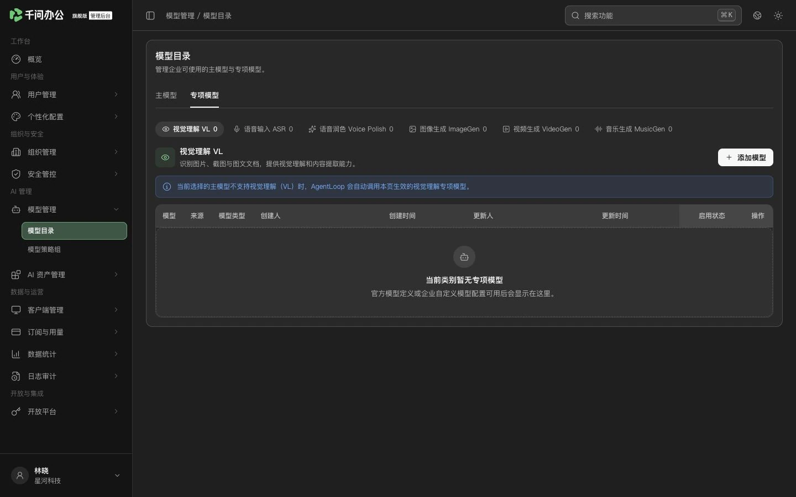Toggle the sidebar collapse icon
Viewport: 796px width, 497px height.
[150, 15]
